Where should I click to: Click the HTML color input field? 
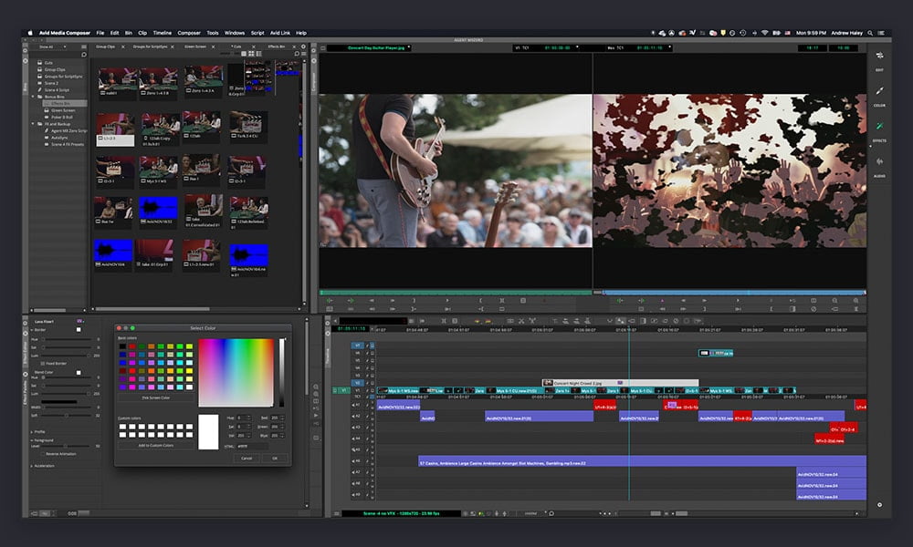pos(252,447)
